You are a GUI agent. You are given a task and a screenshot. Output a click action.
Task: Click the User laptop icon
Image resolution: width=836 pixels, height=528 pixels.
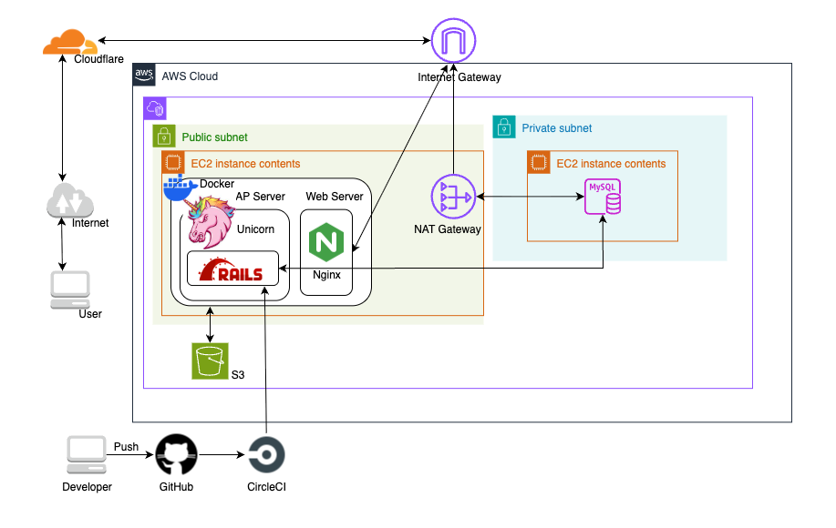pyautogui.click(x=69, y=289)
